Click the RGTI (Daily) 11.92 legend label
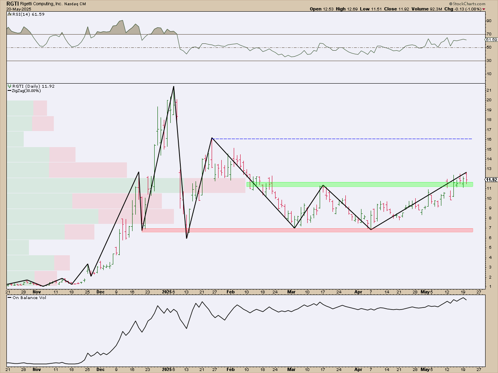The width and height of the screenshot is (498, 373). pos(33,86)
